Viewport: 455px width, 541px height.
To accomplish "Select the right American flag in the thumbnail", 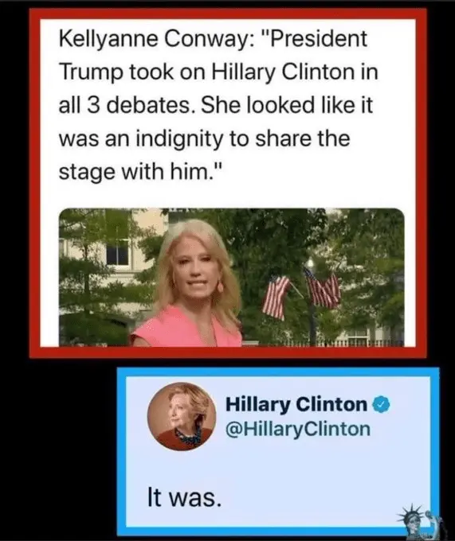I will [x=323, y=288].
